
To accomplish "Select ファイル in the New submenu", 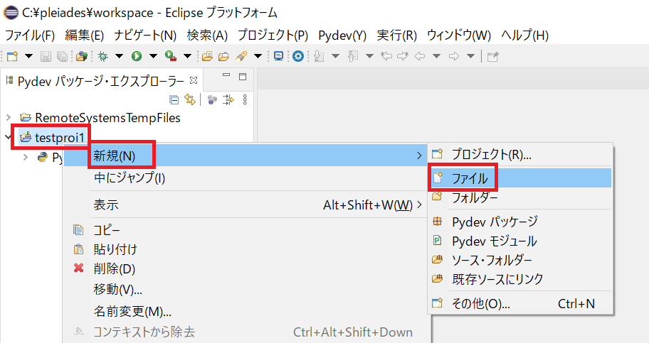I will tap(520, 178).
